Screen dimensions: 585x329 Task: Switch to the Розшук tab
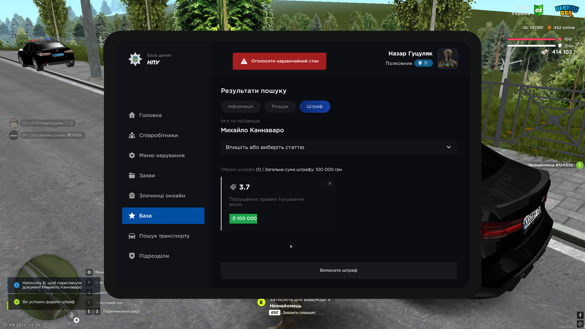pyautogui.click(x=280, y=106)
